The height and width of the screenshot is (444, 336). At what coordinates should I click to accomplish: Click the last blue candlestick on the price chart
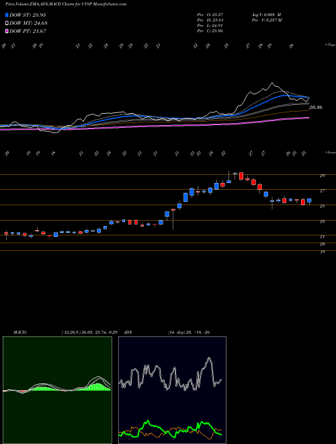coord(309,200)
